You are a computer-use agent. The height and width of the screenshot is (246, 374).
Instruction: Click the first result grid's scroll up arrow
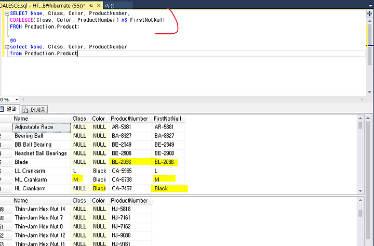[360, 118]
